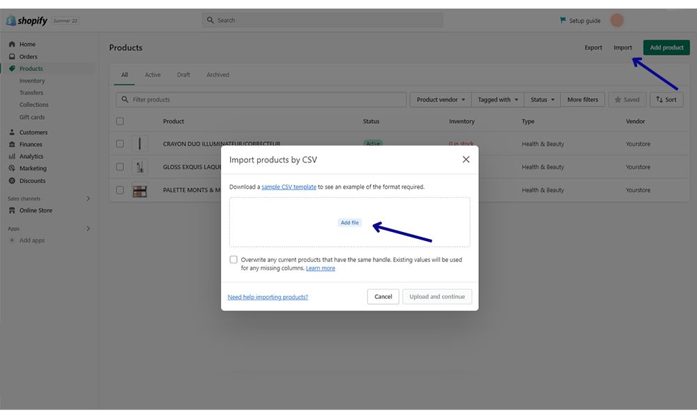The width and height of the screenshot is (697, 418).
Task: Open the PALETTE MONTS product thumbnail
Action: pos(139,191)
